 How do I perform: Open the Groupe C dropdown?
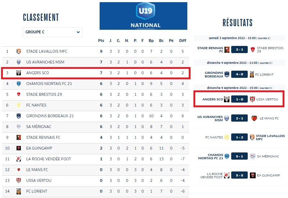click(52, 32)
